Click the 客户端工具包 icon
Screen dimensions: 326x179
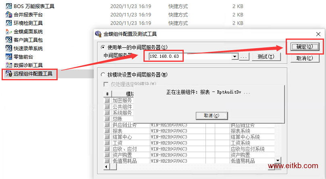tap(9, 40)
